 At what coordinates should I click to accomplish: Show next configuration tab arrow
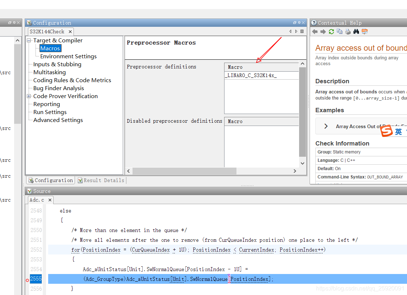pos(296,31)
